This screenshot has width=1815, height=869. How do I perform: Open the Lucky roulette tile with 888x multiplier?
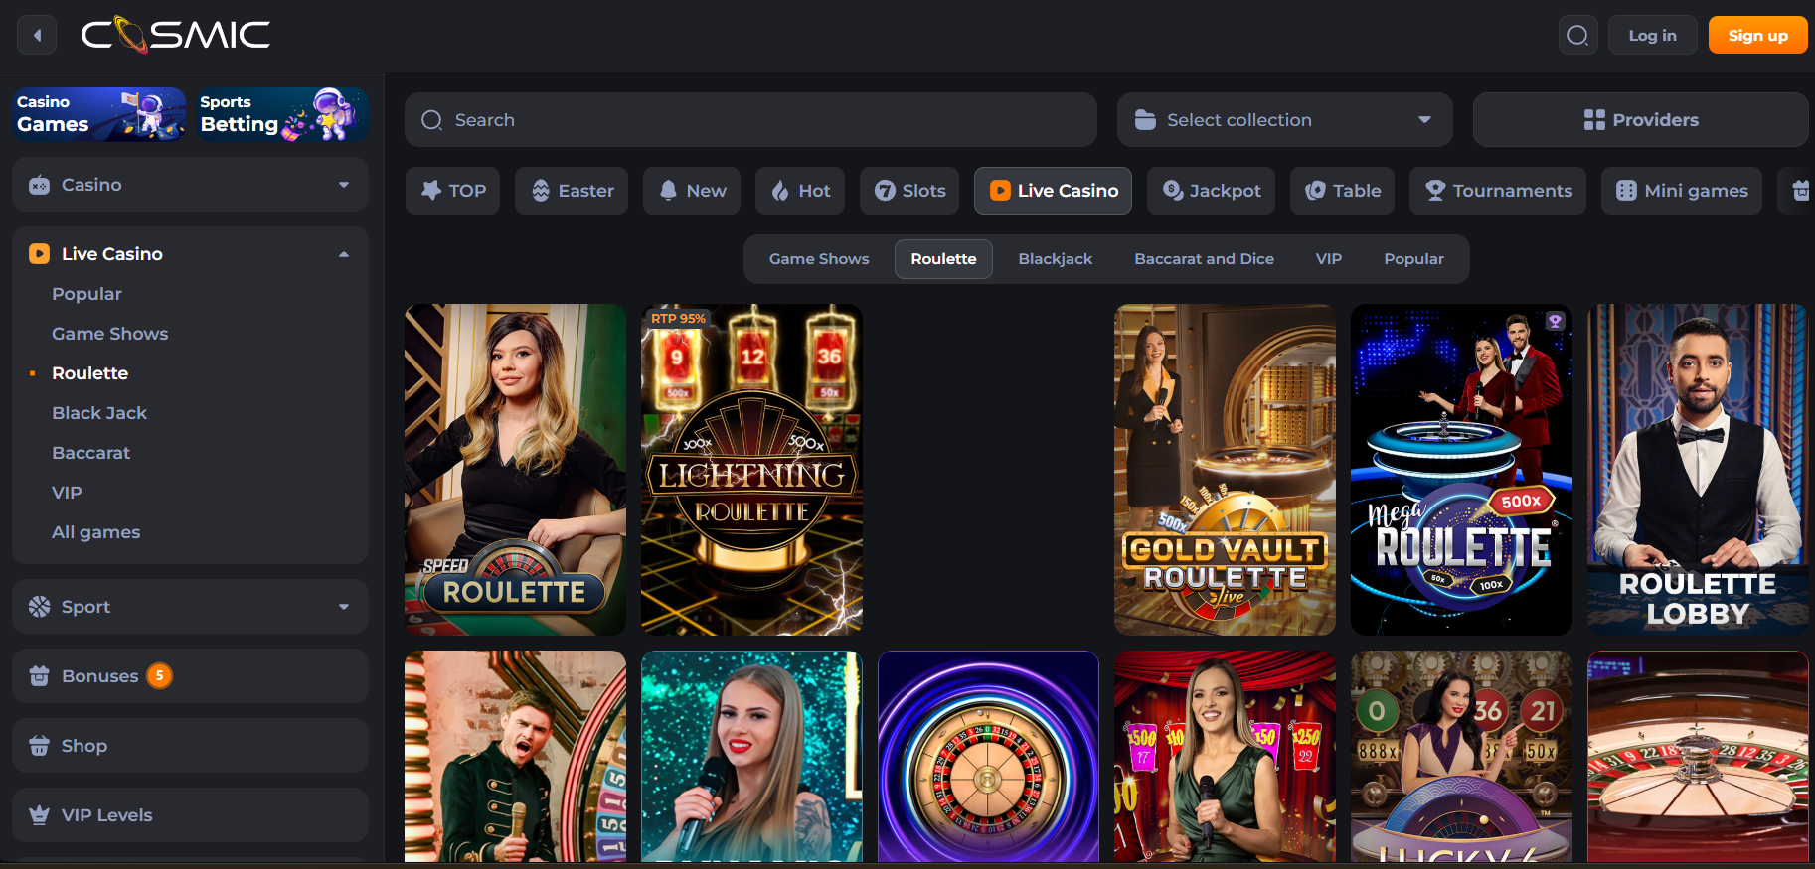point(1461,757)
